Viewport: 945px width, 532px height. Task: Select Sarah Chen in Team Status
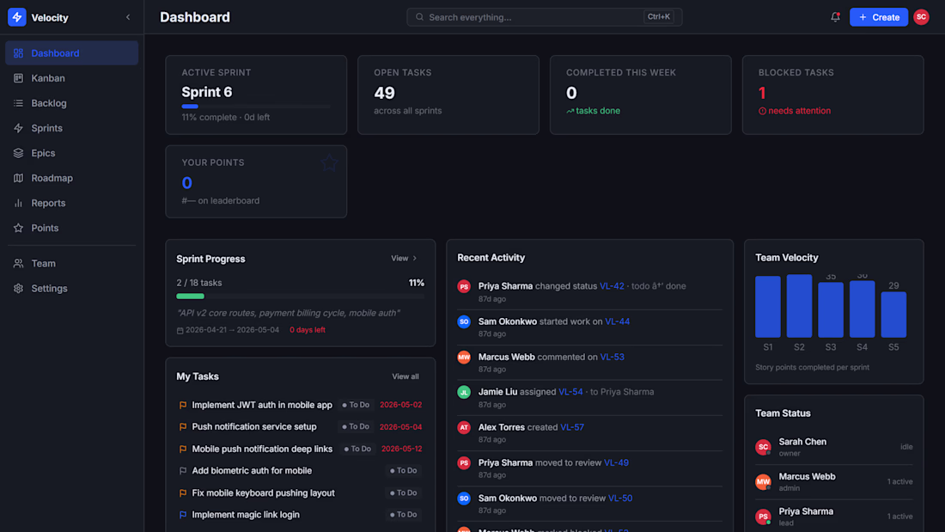pos(833,447)
